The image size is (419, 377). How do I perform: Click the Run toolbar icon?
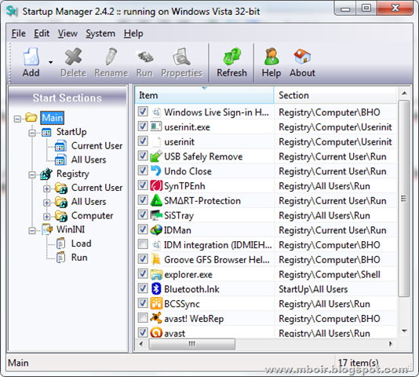pyautogui.click(x=145, y=57)
